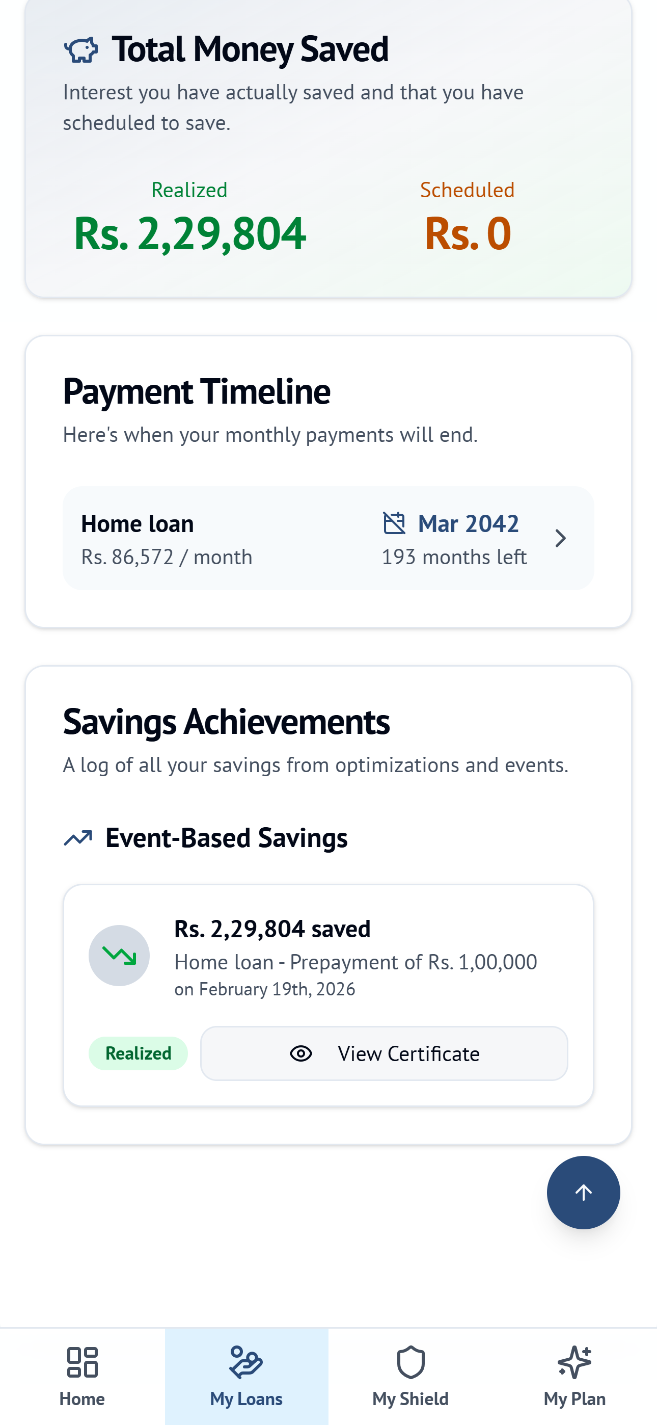Click the piggy bank savings icon
This screenshot has height=1425, width=657.
coord(81,50)
